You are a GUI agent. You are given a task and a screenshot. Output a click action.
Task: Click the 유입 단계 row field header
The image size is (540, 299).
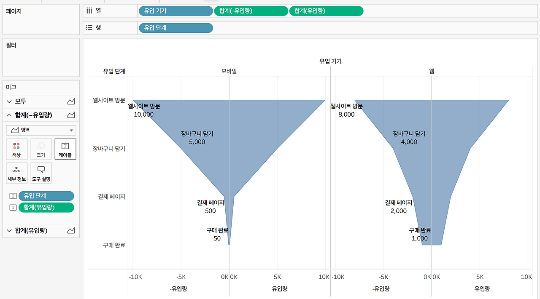coord(114,71)
